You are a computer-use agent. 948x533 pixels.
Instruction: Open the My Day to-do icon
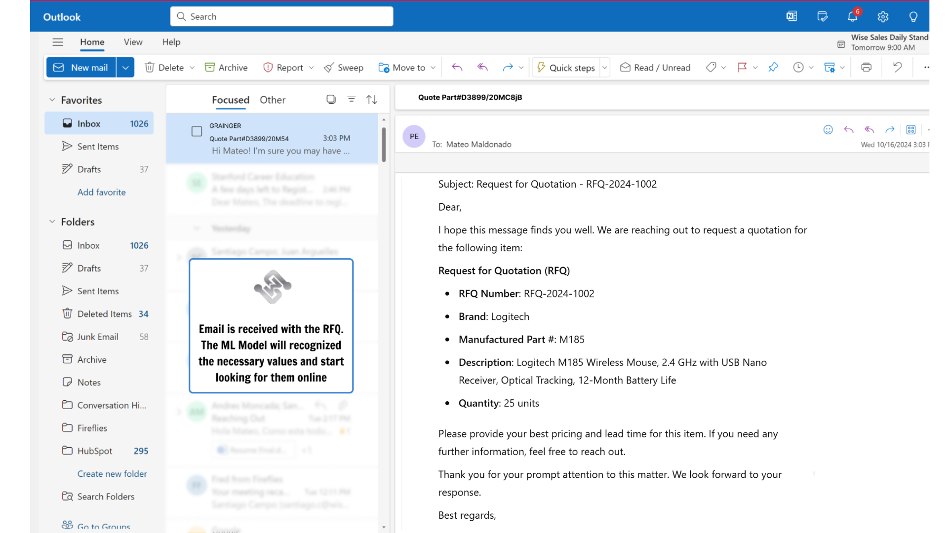click(x=822, y=17)
